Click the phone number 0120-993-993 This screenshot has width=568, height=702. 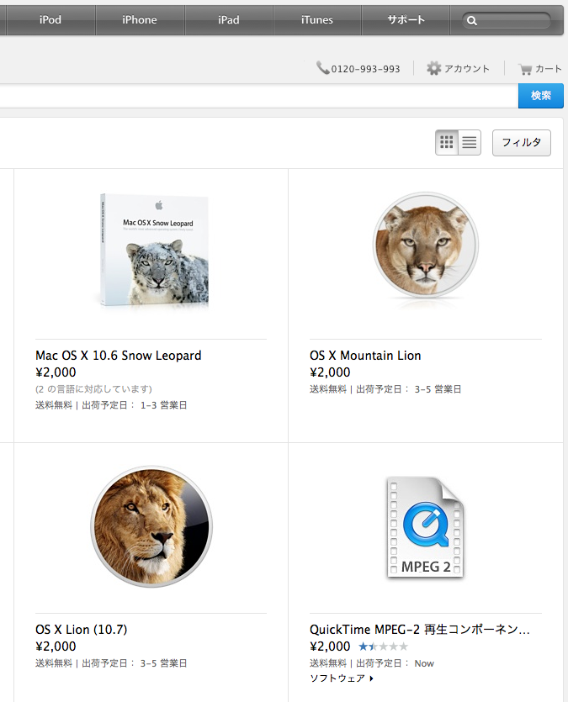365,69
